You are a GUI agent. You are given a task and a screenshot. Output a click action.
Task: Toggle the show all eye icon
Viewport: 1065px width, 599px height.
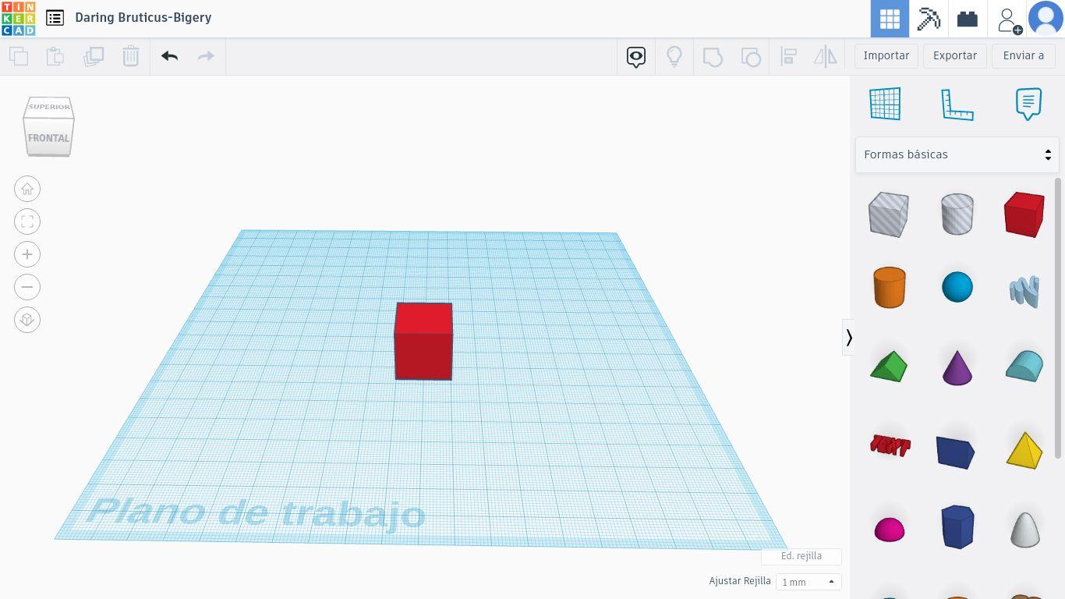coord(636,56)
